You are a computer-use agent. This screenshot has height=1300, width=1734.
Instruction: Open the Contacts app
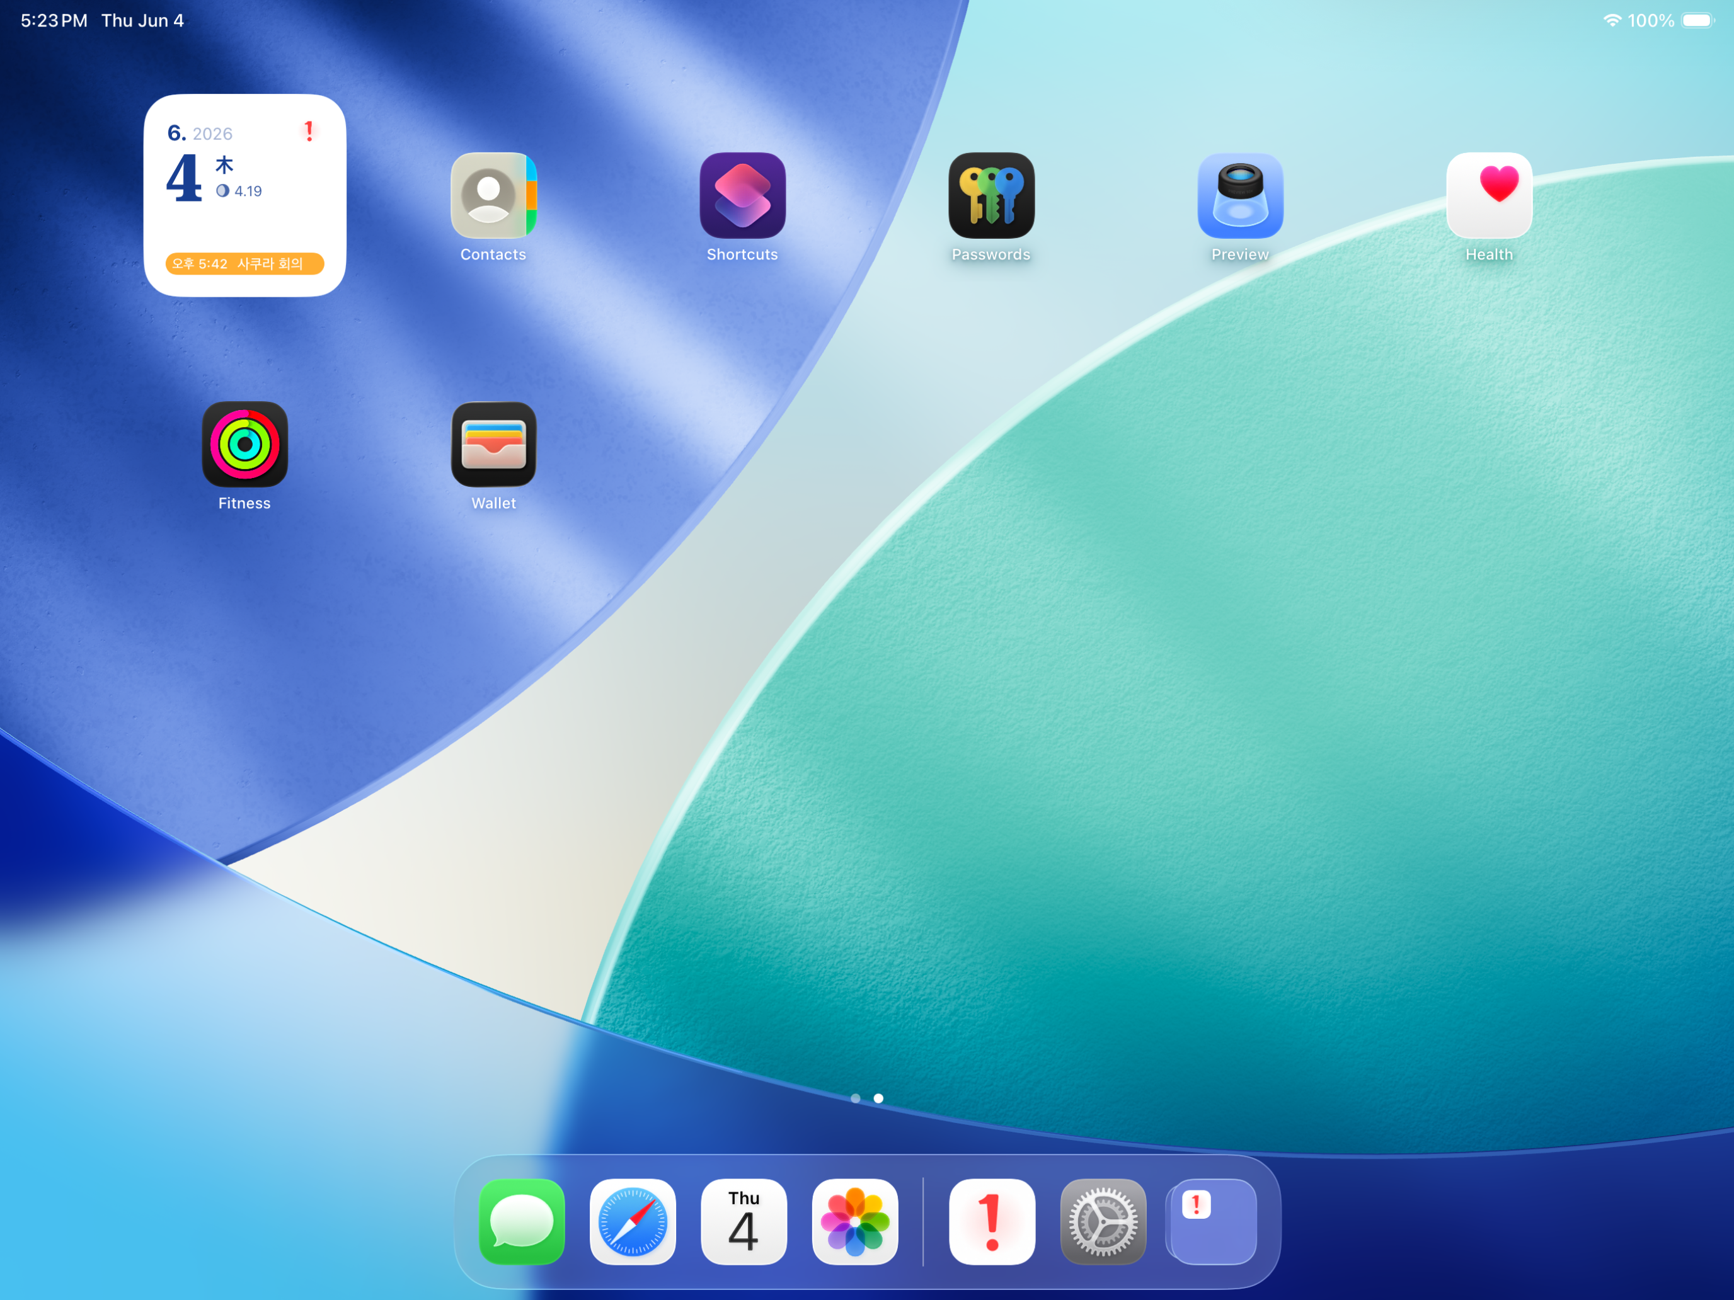tap(493, 195)
